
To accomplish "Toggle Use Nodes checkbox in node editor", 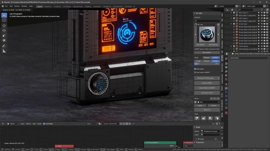I will pyautogui.click(x=44, y=124).
